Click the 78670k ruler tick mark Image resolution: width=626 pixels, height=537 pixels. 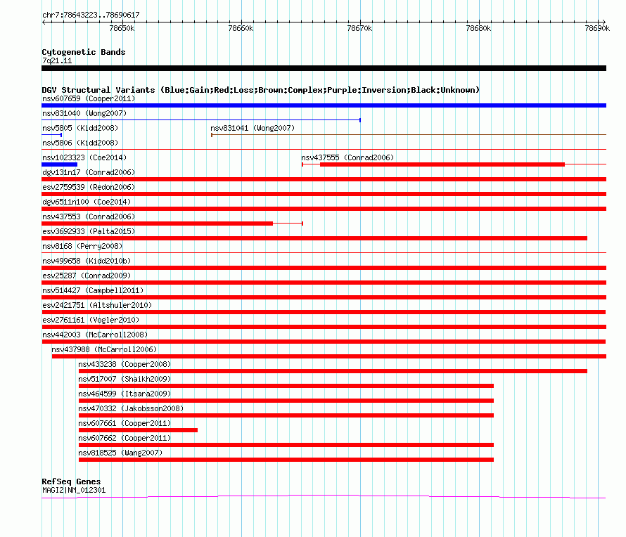pyautogui.click(x=360, y=22)
